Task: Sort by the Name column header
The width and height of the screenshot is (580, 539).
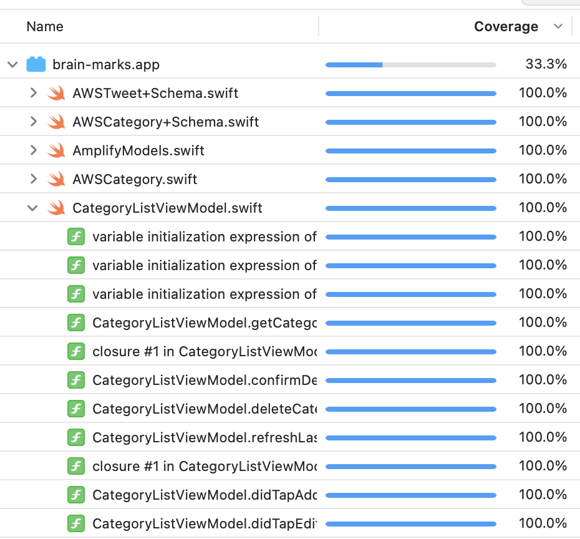Action: point(45,27)
